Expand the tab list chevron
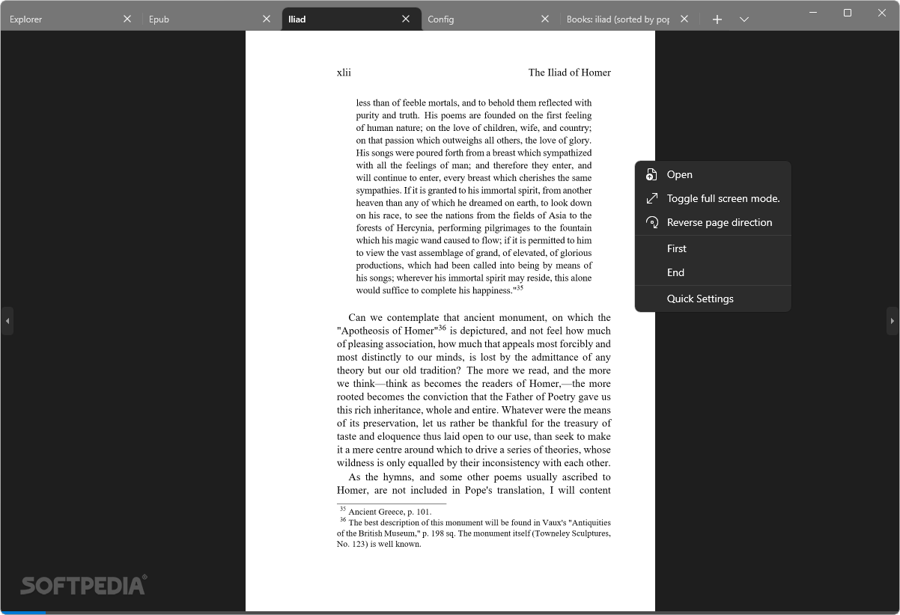 coord(744,19)
